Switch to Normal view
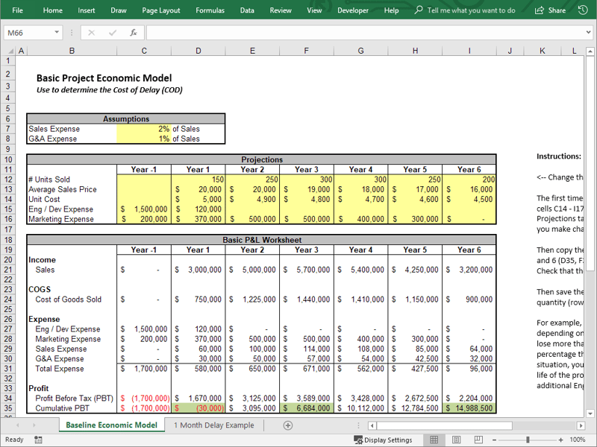 pyautogui.click(x=434, y=440)
